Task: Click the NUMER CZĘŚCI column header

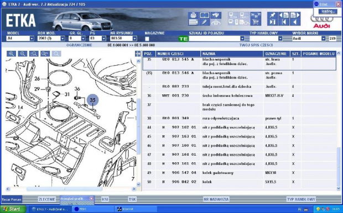Action: click(178, 54)
